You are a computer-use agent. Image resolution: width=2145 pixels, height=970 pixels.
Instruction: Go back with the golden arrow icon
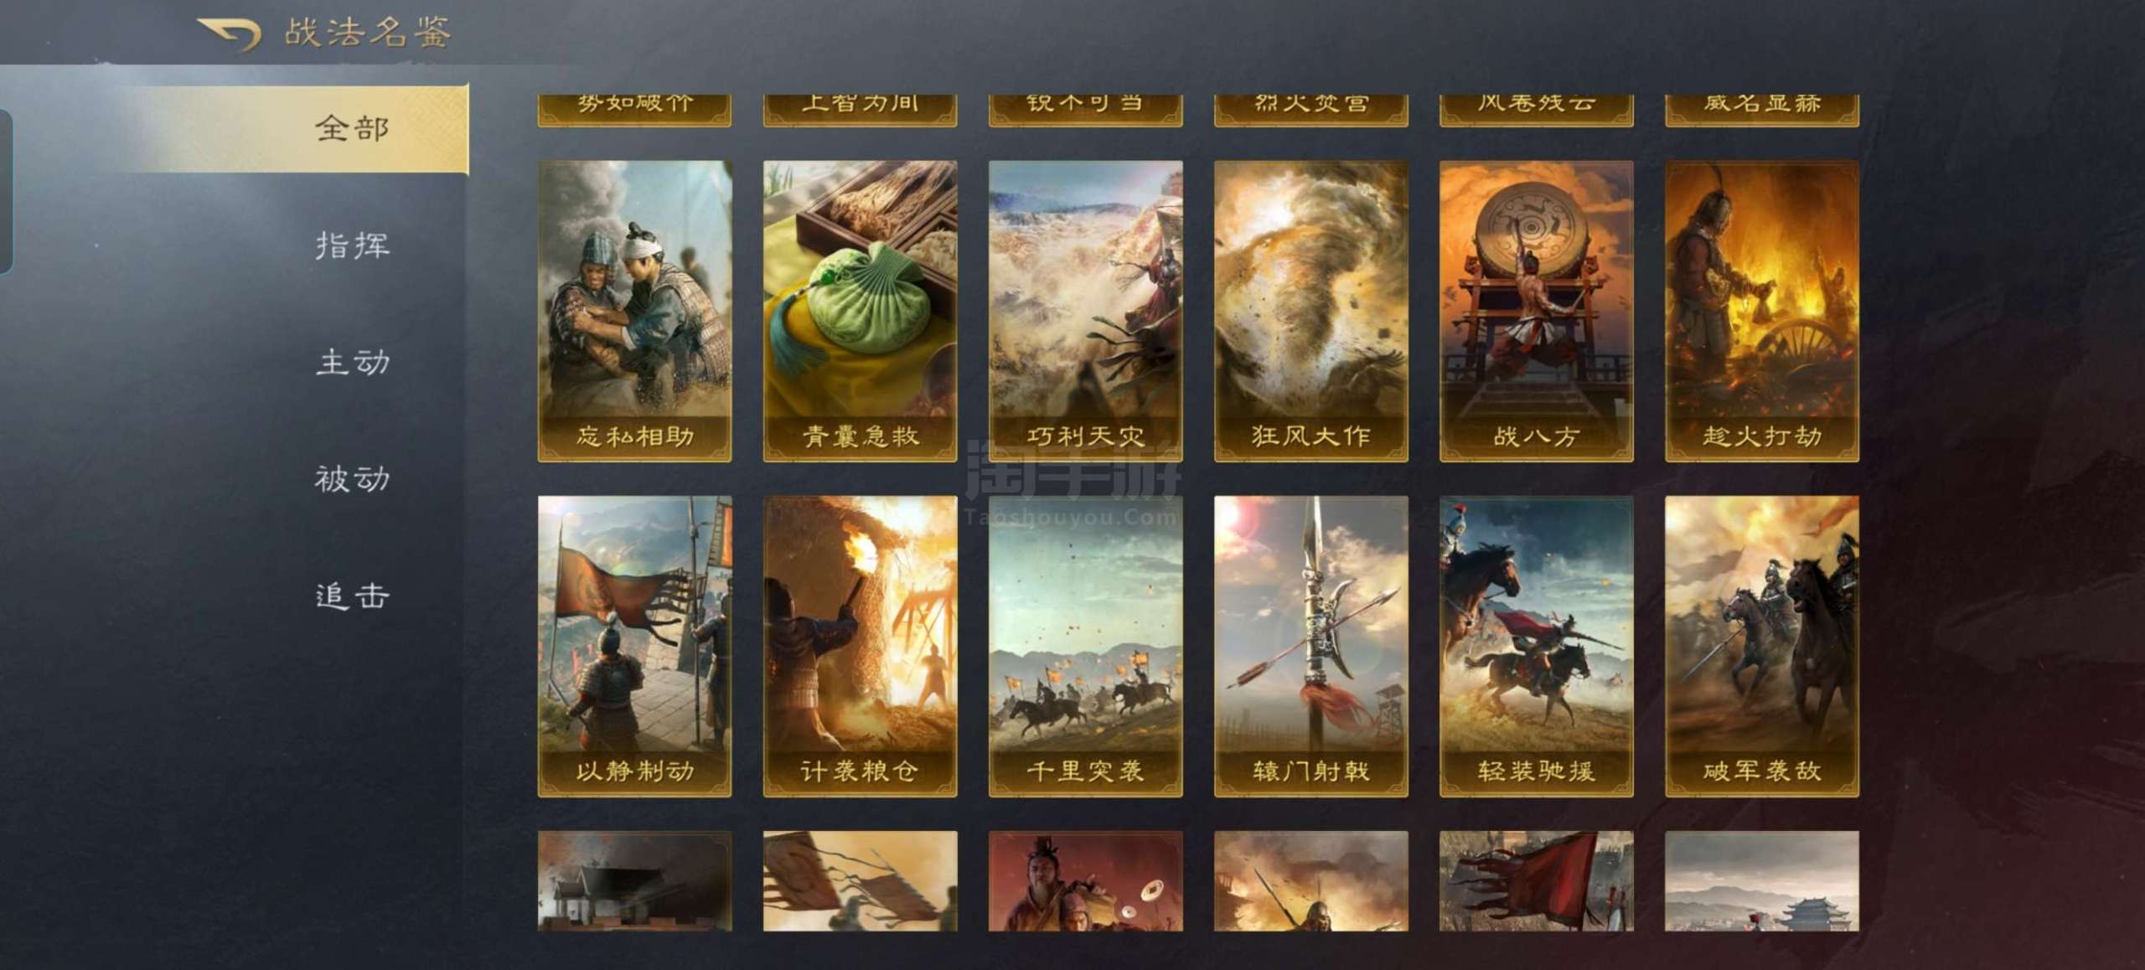point(229,34)
